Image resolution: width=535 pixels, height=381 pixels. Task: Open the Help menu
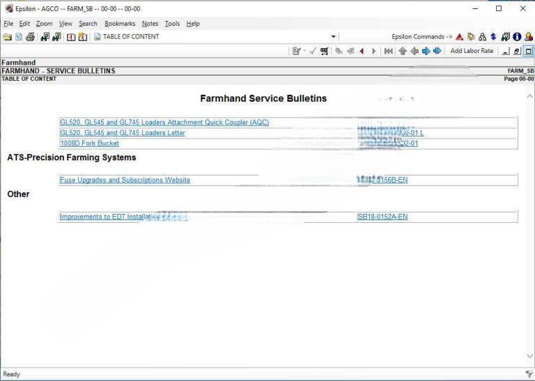(x=193, y=24)
